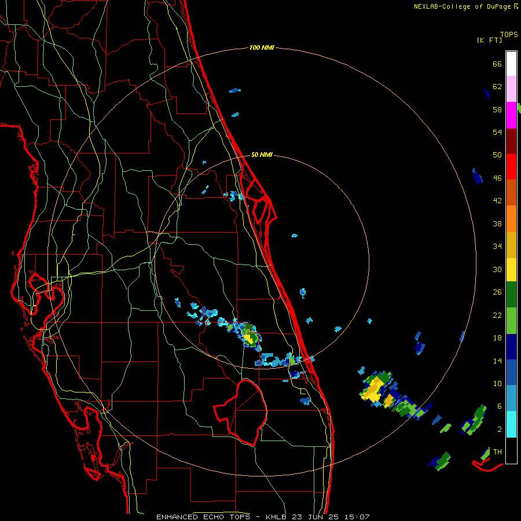
Task: Select the medium blue legend segment near 10
Action: coord(511,372)
